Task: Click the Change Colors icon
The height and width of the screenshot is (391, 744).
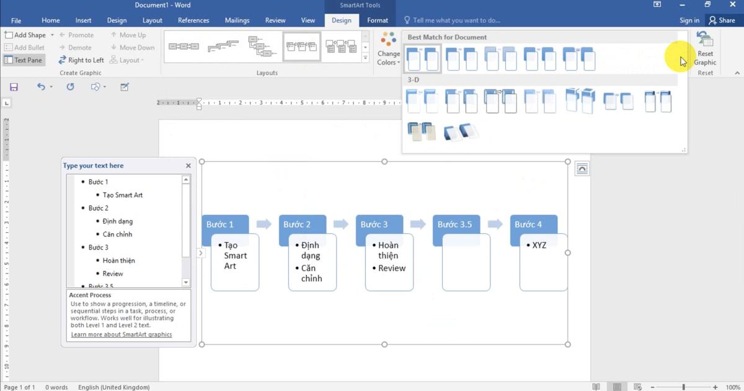Action: (389, 41)
